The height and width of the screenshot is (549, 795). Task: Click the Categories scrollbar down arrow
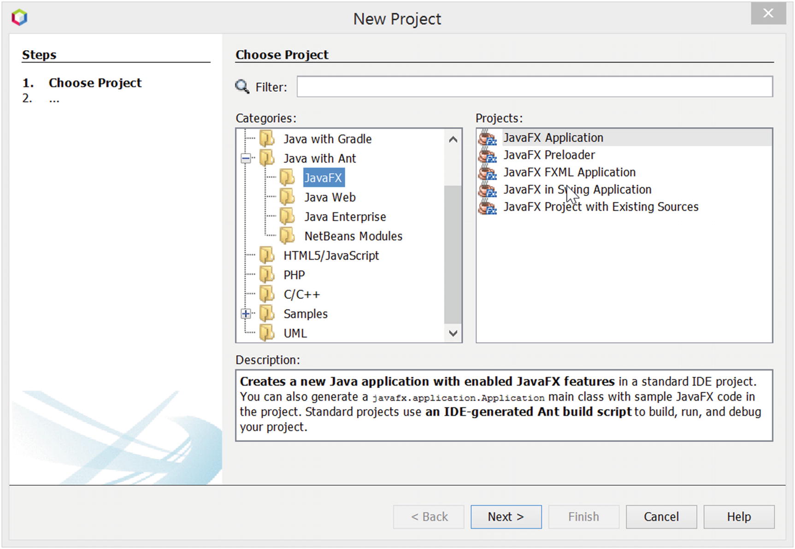pyautogui.click(x=453, y=333)
